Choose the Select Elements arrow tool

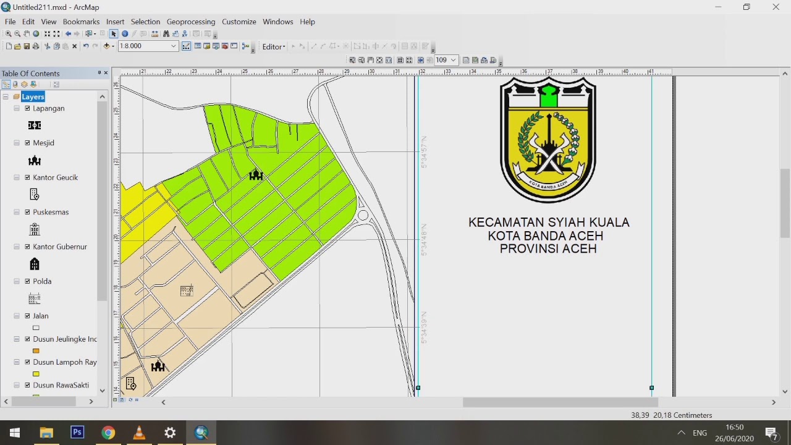coord(114,34)
